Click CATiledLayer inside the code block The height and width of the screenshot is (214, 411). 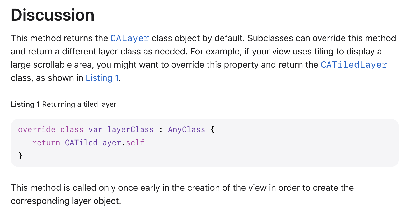[x=93, y=143]
